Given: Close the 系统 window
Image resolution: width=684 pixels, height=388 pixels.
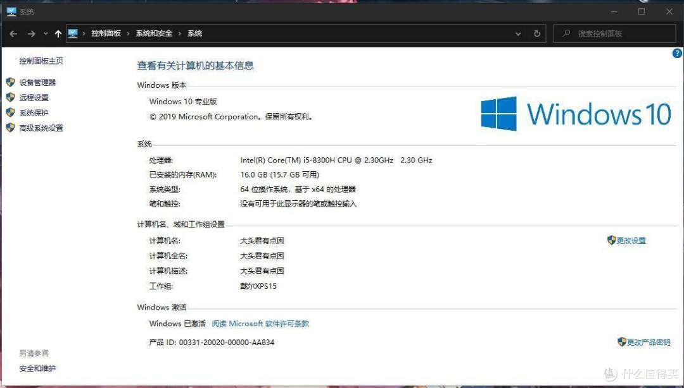Looking at the screenshot, I should tap(669, 12).
